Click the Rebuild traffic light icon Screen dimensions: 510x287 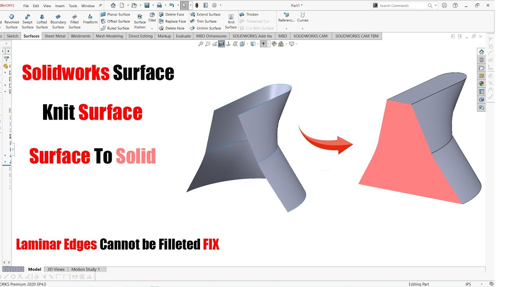(197, 6)
